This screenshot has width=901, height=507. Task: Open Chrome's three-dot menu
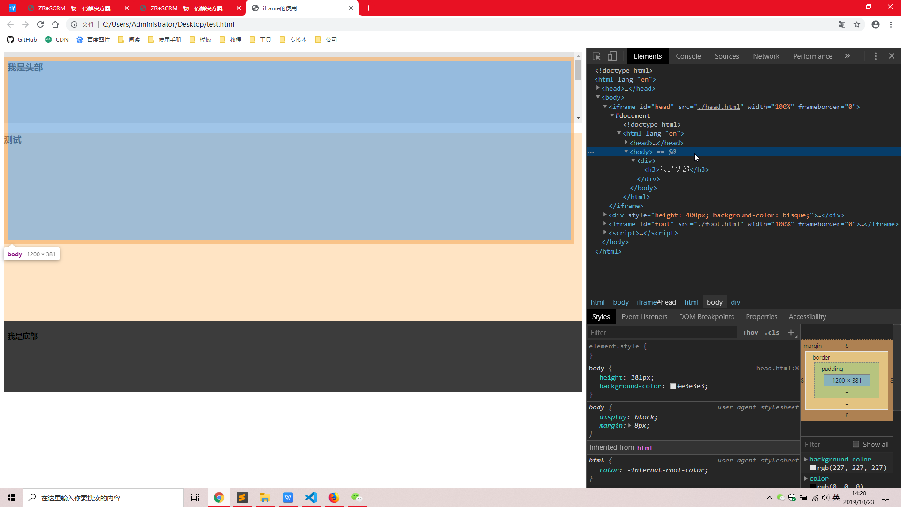pos(891,24)
